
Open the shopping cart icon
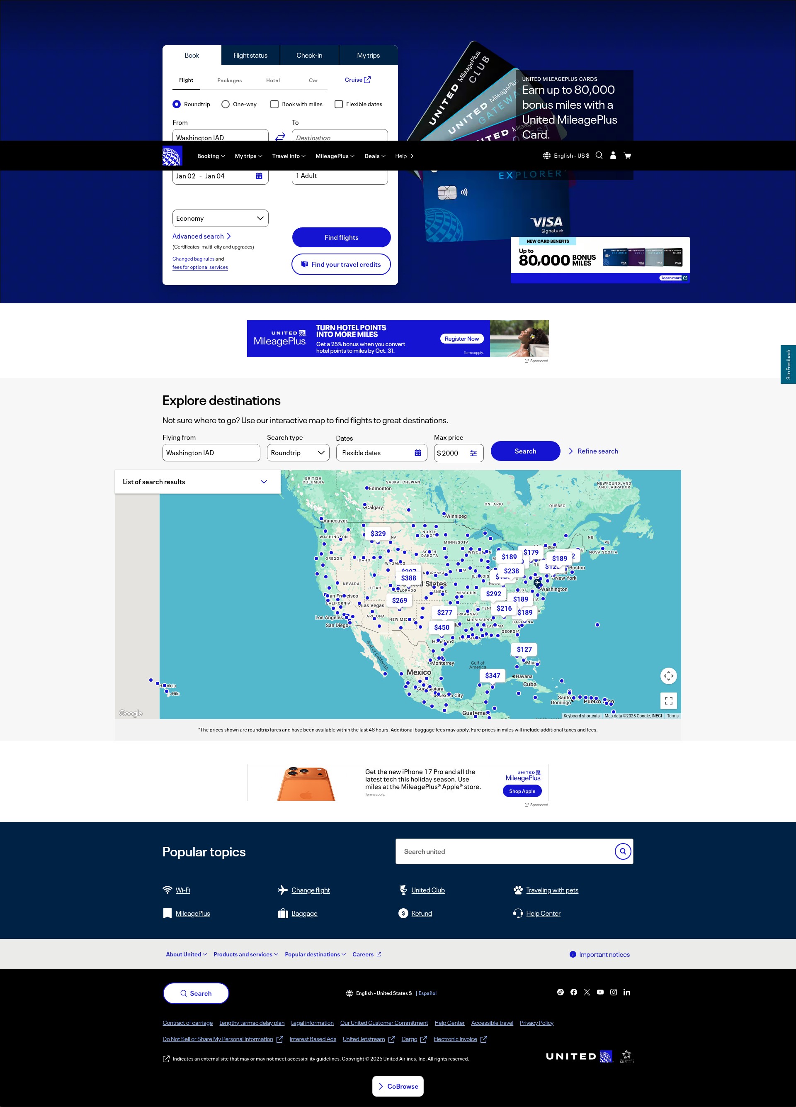[627, 156]
